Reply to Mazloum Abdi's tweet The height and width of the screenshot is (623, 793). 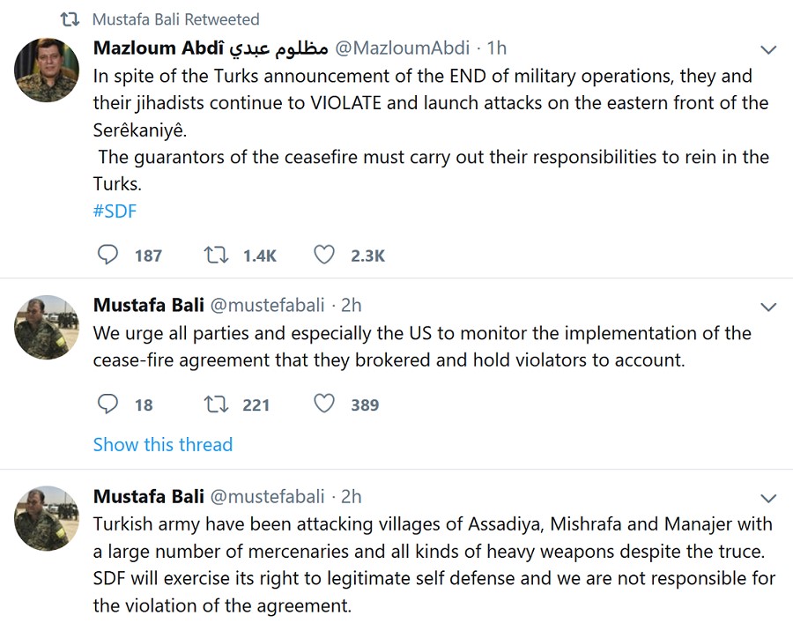[x=107, y=256]
